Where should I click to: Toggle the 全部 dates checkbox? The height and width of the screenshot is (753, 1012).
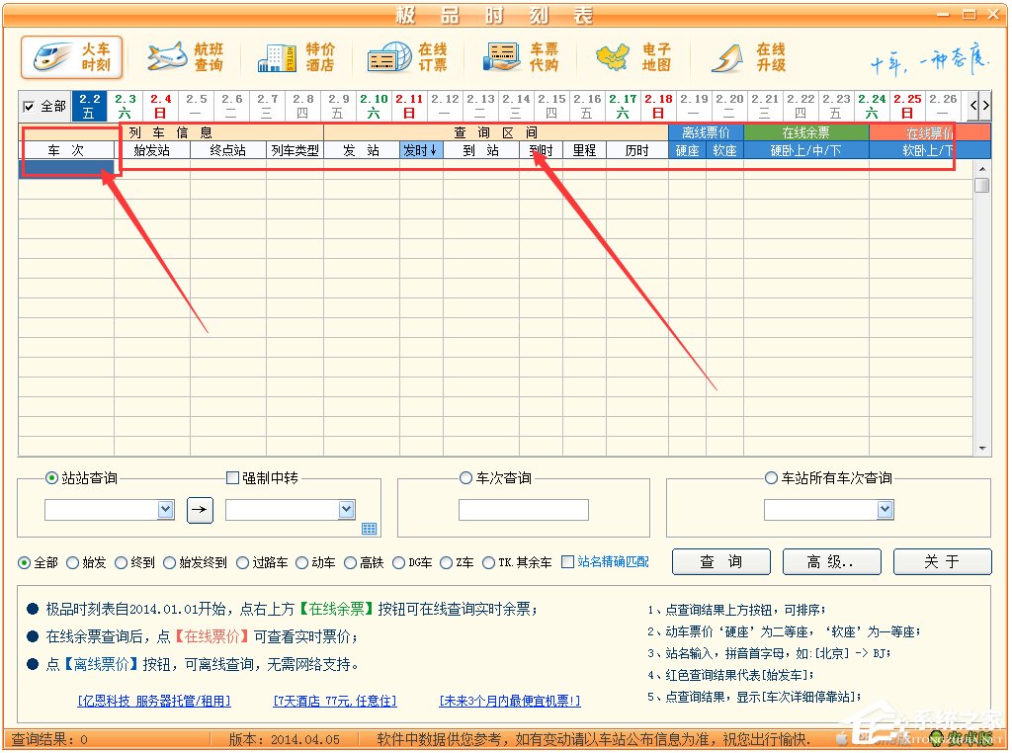coord(29,107)
